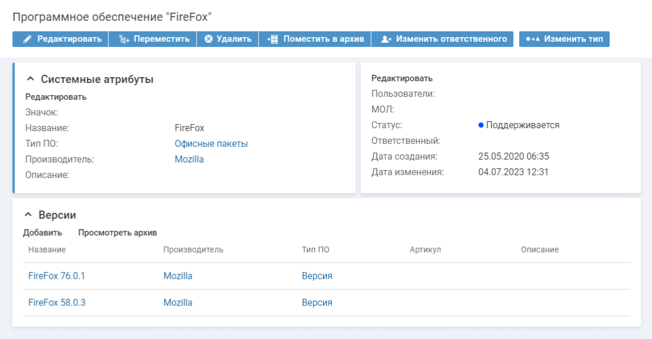This screenshot has height=339, width=652.
Task: Click the Производитель column header in versions table
Action: pyautogui.click(x=193, y=250)
